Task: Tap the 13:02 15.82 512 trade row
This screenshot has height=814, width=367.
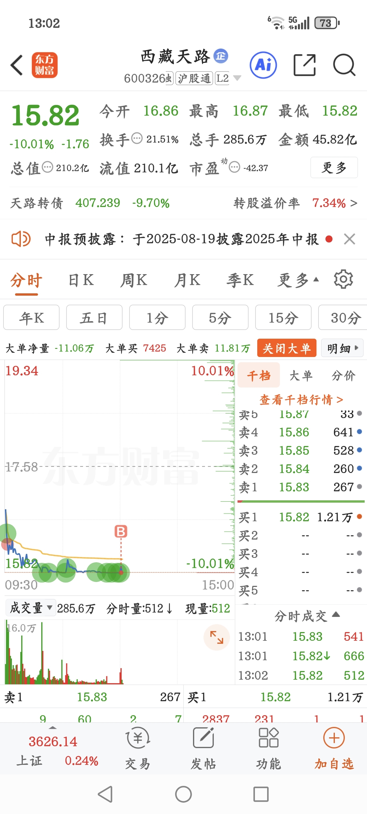Action: click(x=301, y=675)
